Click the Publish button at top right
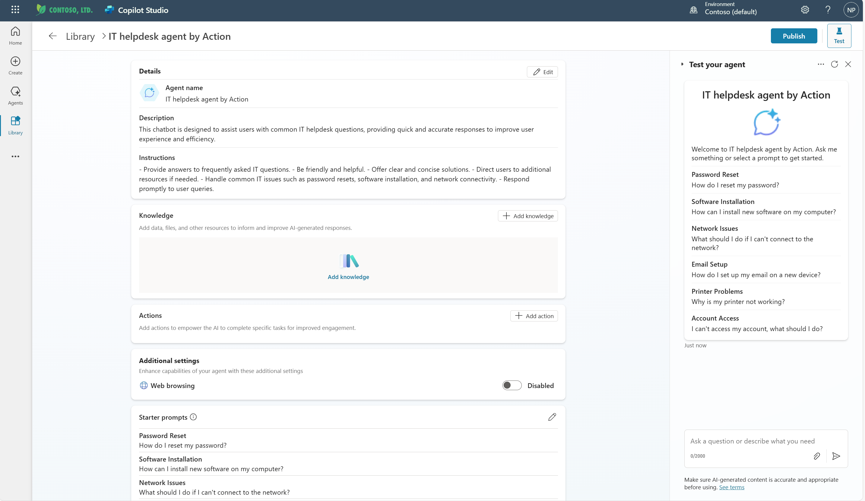Screen dimensions: 865x501 (x=794, y=36)
